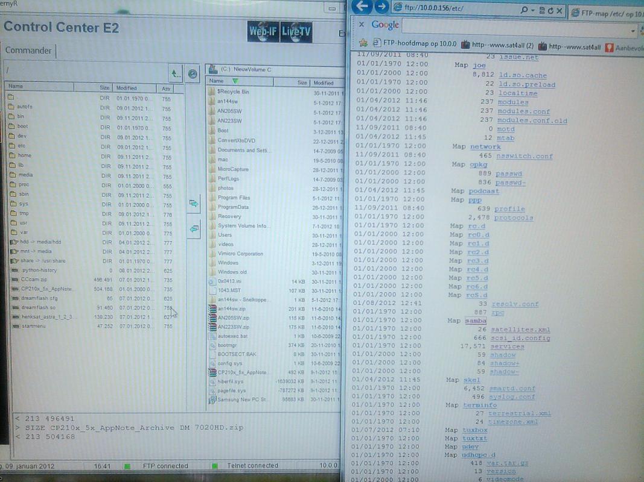The width and height of the screenshot is (644, 482).
Task: Select the $Recycle.Bin folder locally
Action: click(x=229, y=92)
